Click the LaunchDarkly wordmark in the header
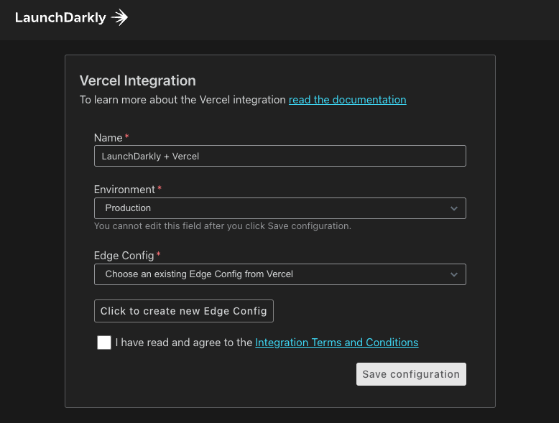Viewport: 559px width, 423px height. click(x=60, y=18)
